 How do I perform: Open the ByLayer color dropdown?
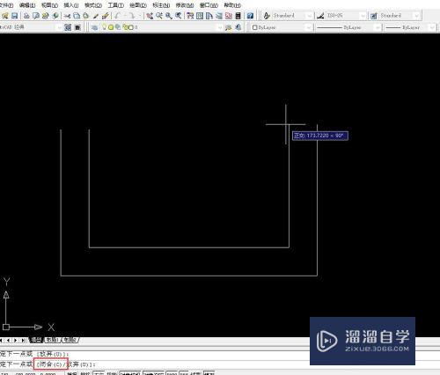pyautogui.click(x=282, y=27)
